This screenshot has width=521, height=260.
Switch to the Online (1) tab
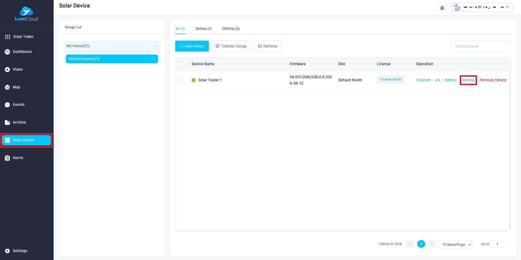[x=203, y=29]
